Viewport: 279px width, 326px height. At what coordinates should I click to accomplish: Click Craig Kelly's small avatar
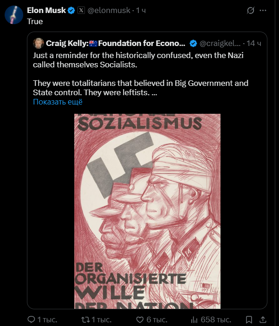39,44
